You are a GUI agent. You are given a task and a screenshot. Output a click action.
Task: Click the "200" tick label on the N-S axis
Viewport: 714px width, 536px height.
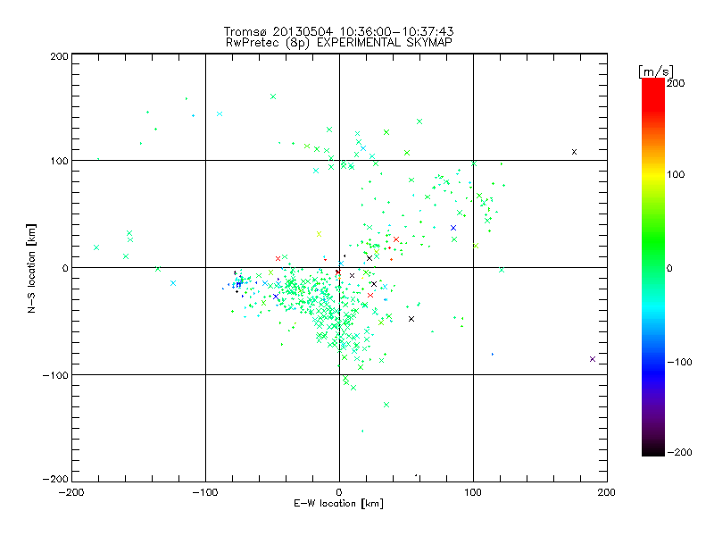[59, 56]
